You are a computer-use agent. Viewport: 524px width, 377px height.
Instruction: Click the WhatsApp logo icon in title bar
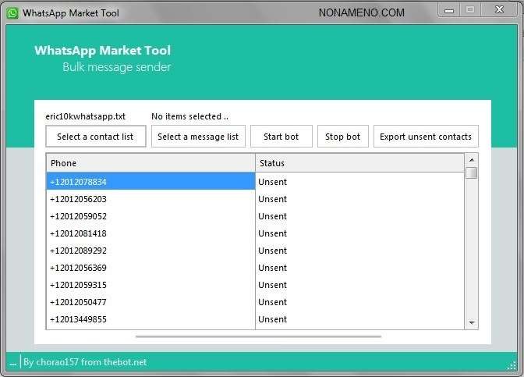(x=12, y=13)
